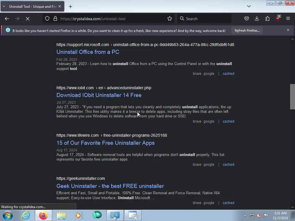Open the Save to Pocket icon
Image resolution: width=295 pixels, height=221 pixels.
point(247,19)
